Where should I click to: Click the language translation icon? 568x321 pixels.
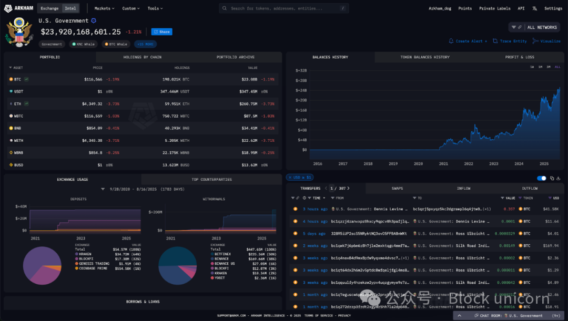[x=535, y=8]
